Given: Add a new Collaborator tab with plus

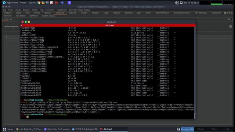Looking at the screenshot, I should pyautogui.click(x=11, y=19).
